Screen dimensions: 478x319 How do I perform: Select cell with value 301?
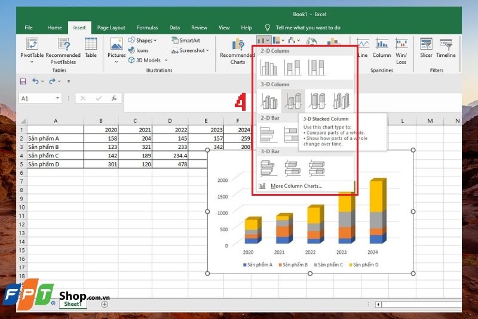tap(101, 164)
